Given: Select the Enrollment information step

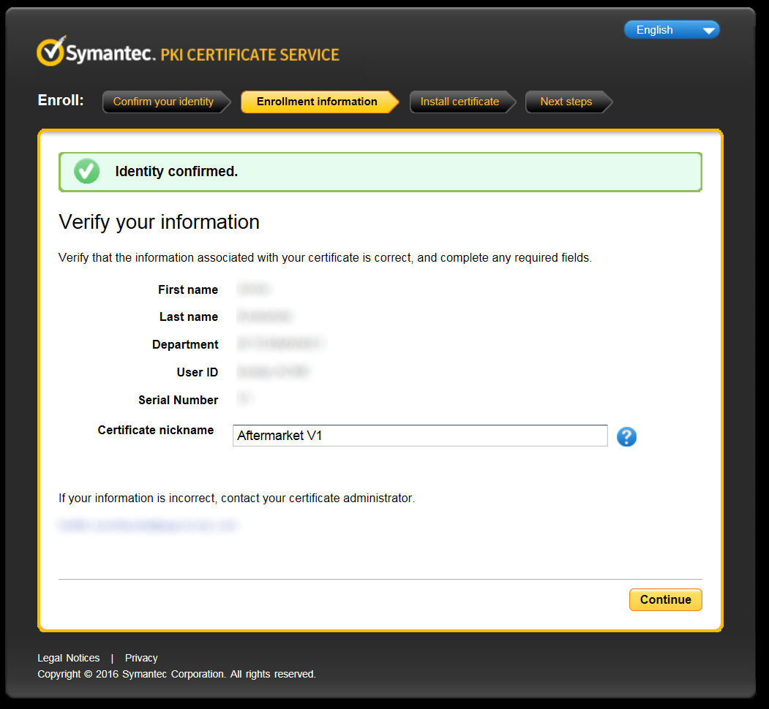Looking at the screenshot, I should point(317,102).
